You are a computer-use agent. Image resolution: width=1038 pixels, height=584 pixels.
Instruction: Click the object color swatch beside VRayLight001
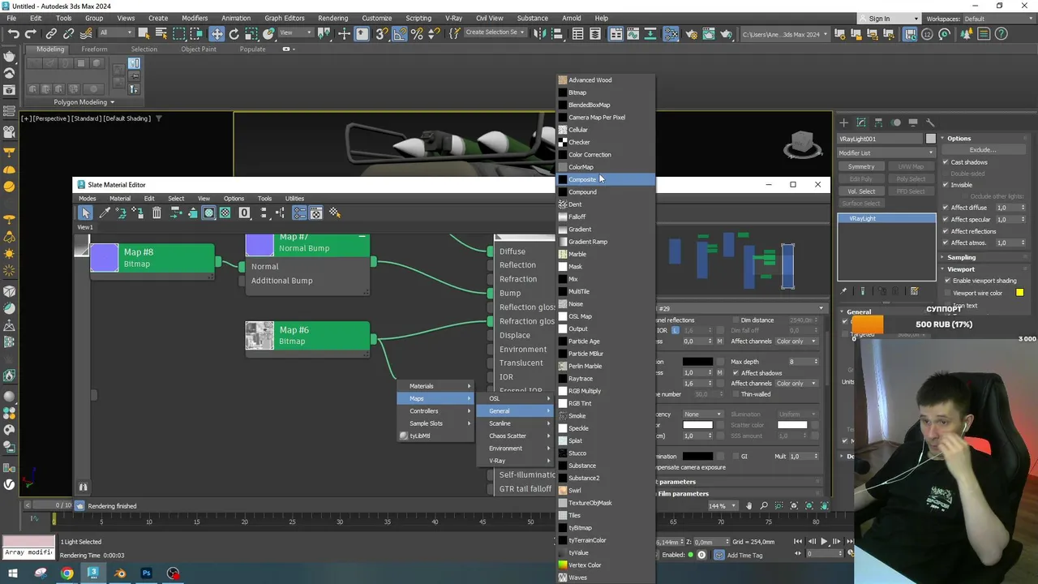click(x=930, y=139)
